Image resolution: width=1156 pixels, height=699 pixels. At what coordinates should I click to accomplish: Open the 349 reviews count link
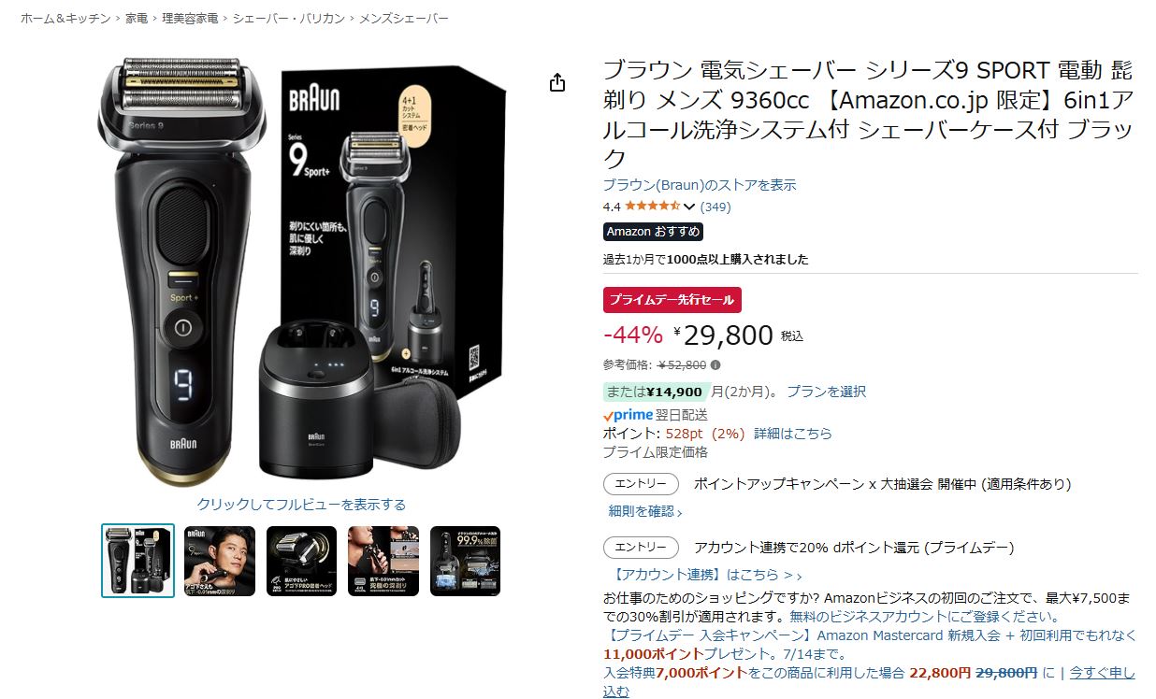click(x=715, y=207)
